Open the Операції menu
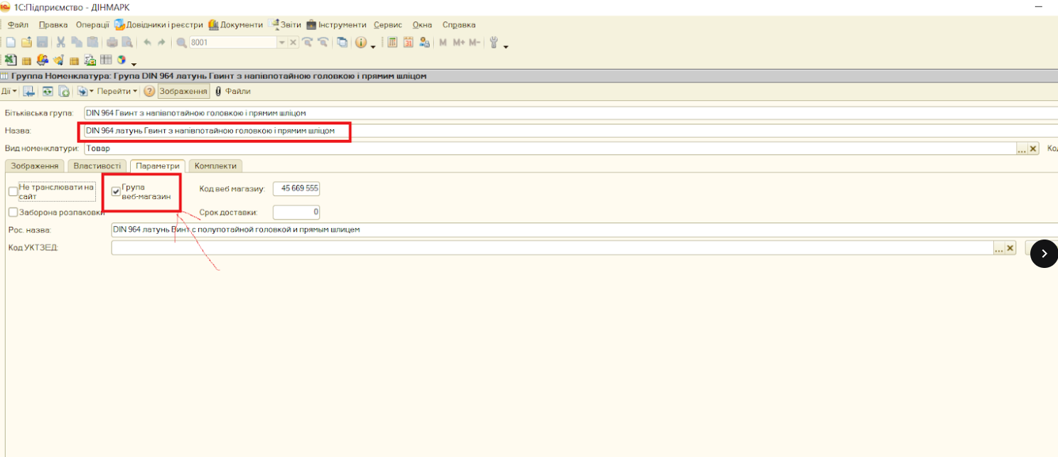The height and width of the screenshot is (457, 1058). pyautogui.click(x=92, y=24)
